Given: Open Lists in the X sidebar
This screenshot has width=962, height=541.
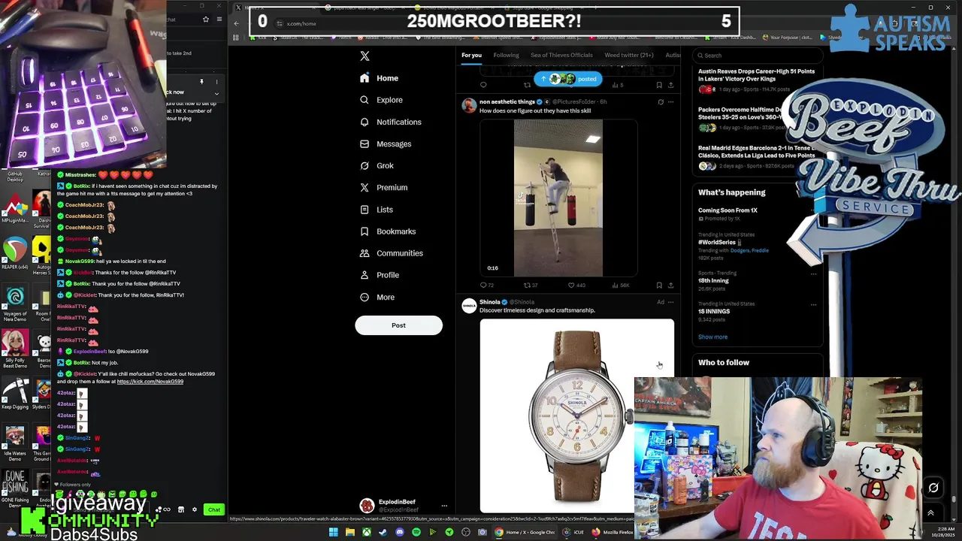Looking at the screenshot, I should (376, 210).
